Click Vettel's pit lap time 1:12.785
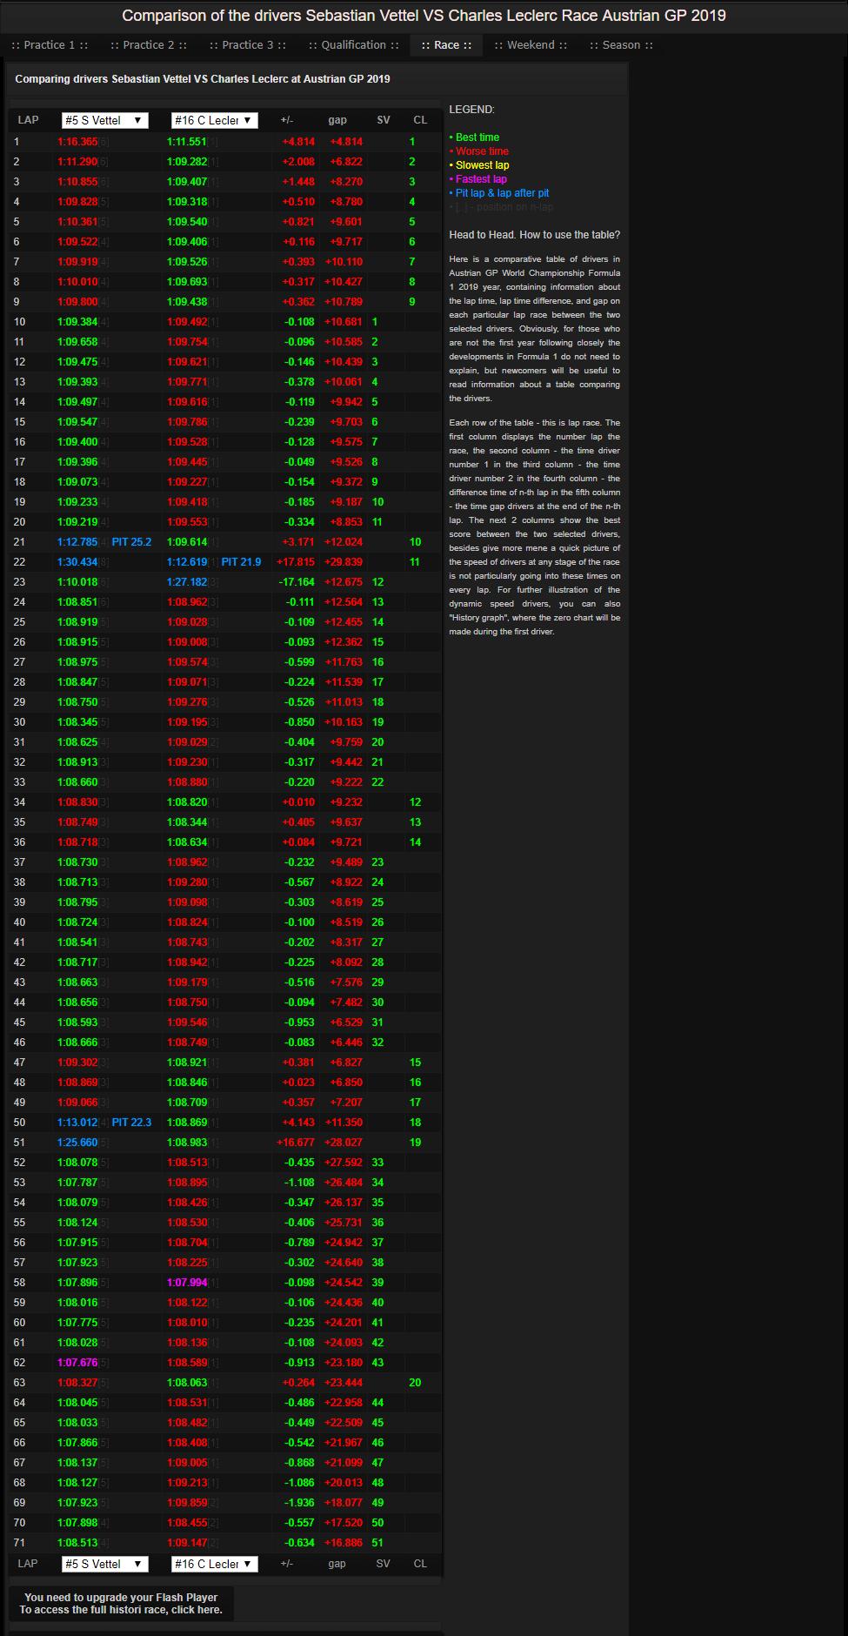 (x=77, y=542)
